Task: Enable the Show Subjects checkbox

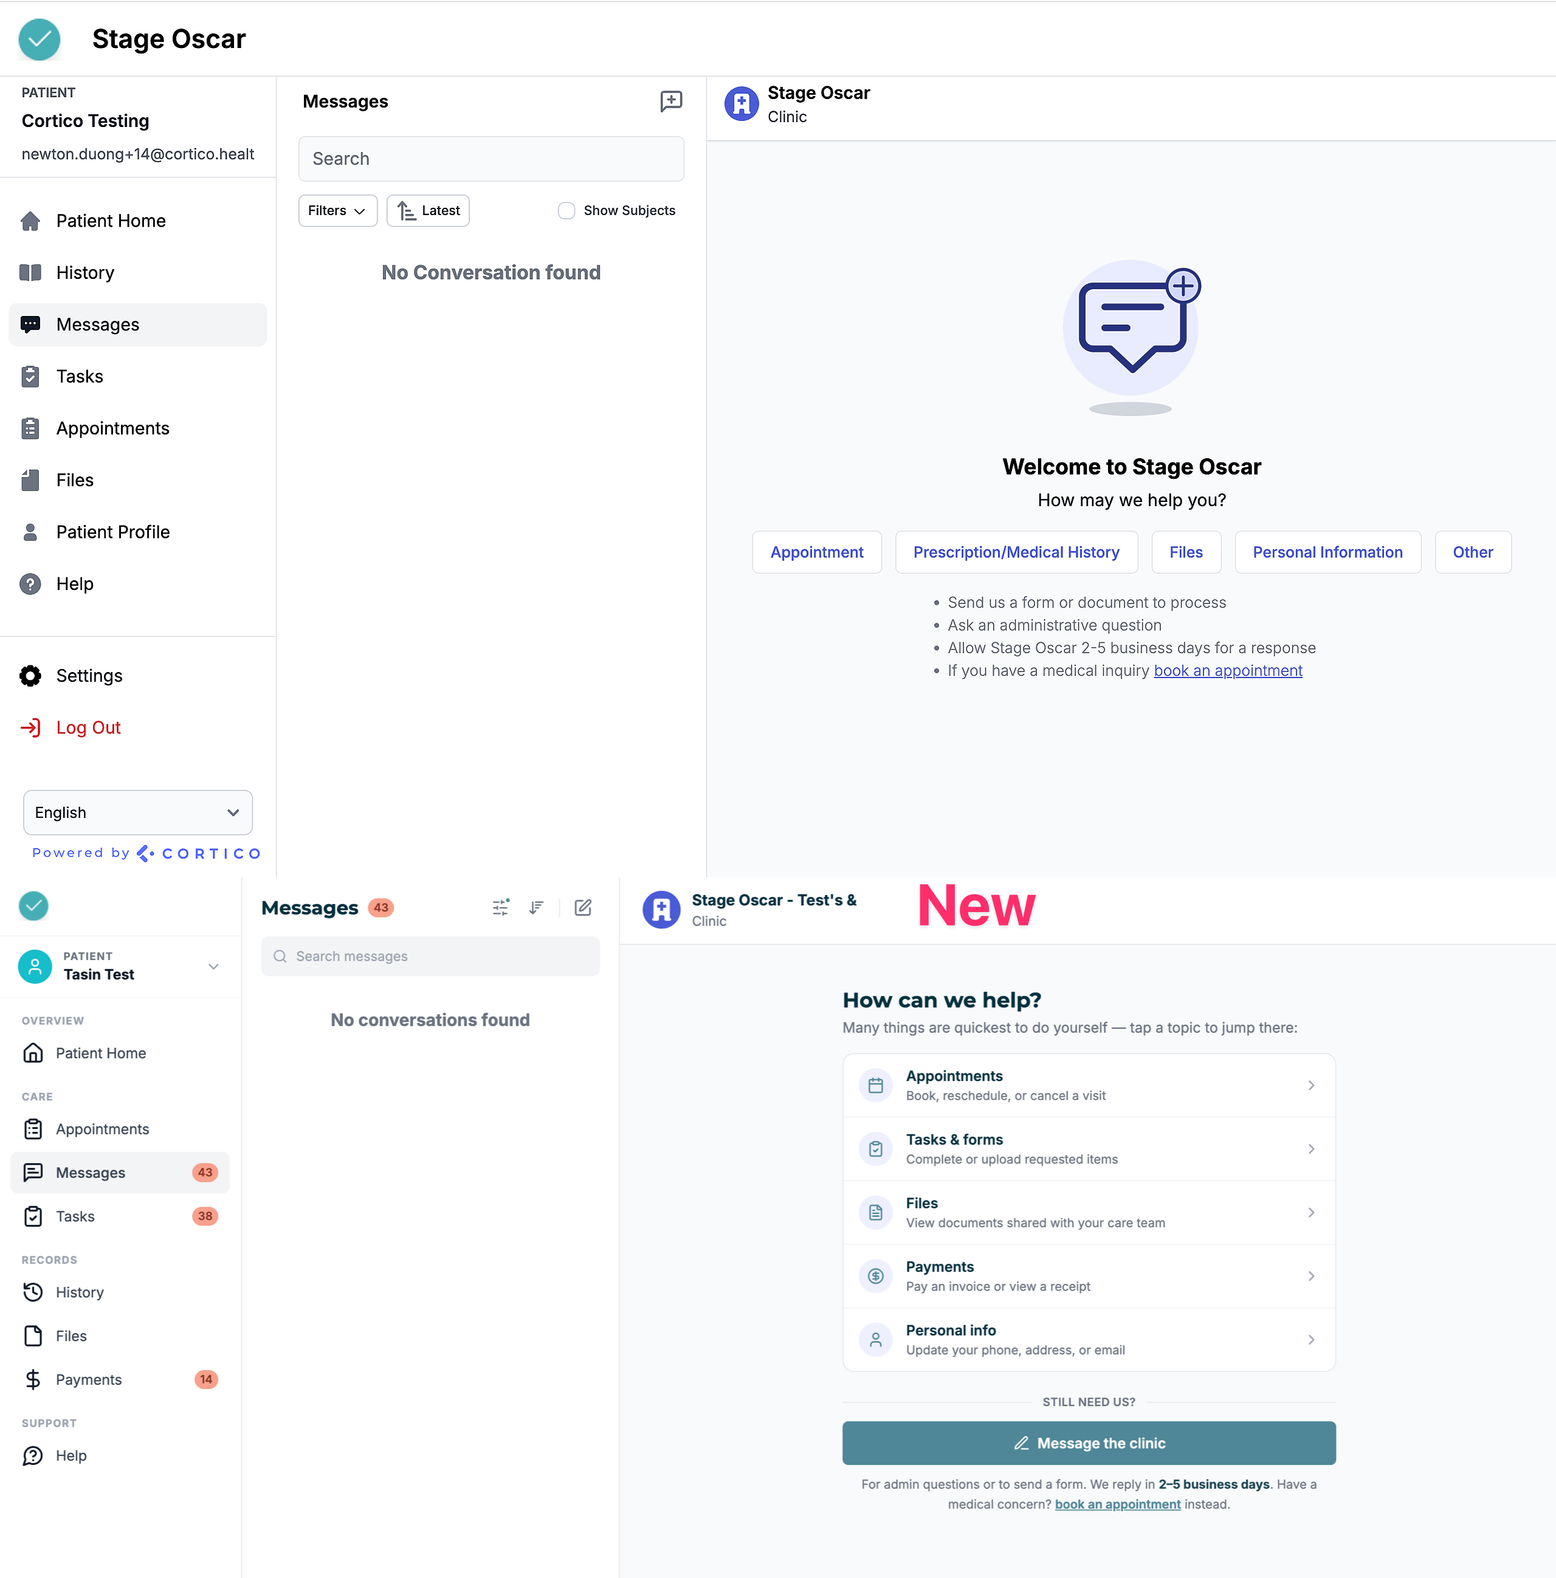Action: [x=566, y=211]
